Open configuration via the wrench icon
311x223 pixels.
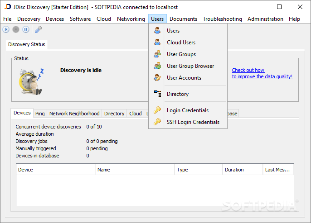point(39,29)
